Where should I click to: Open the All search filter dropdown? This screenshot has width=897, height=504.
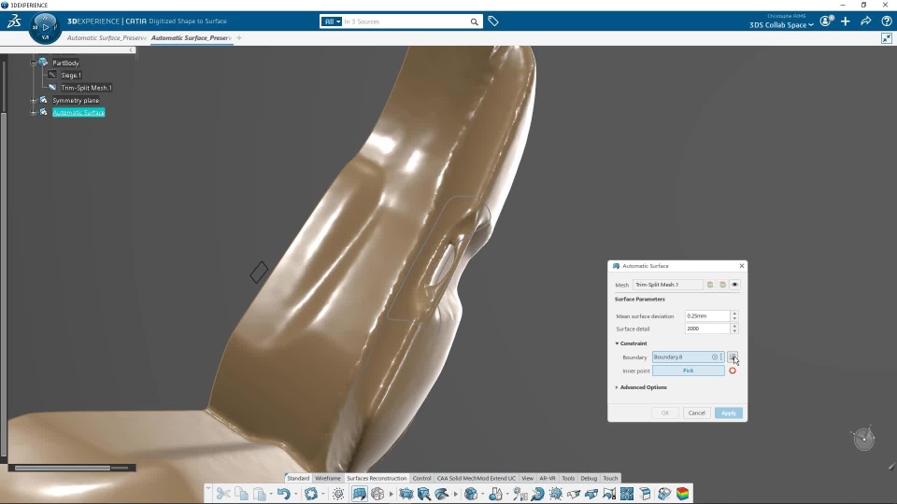332,21
